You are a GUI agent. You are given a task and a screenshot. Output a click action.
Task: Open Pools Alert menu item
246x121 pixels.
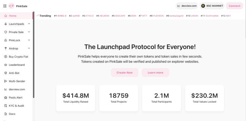(16, 97)
